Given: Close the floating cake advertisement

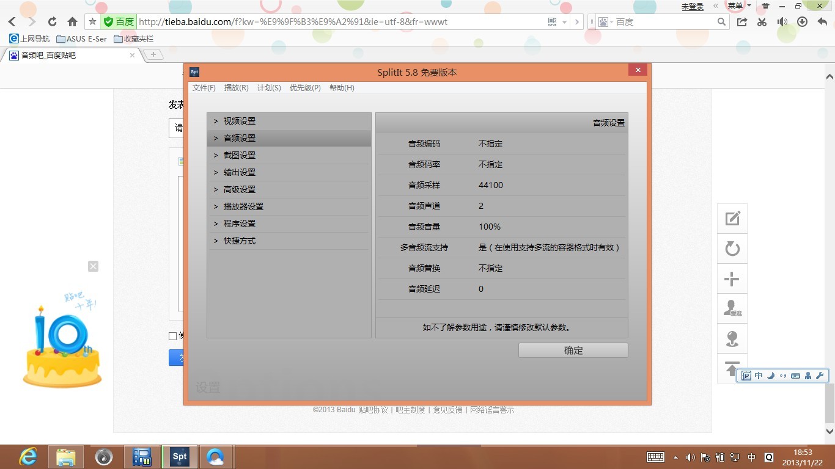Looking at the screenshot, I should [x=93, y=266].
